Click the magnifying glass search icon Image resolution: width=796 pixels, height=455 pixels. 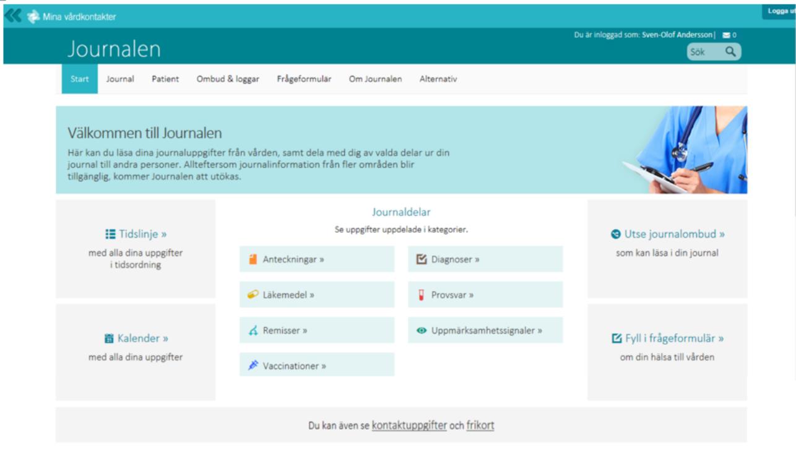point(730,52)
